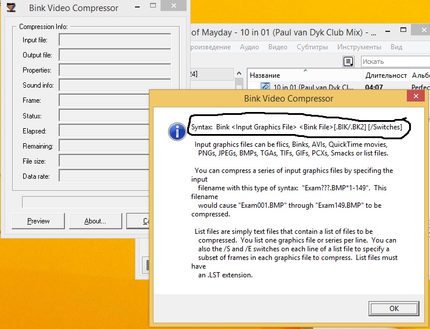Close the Bink Video Compressor main window
430x329 pixels.
(174, 6)
